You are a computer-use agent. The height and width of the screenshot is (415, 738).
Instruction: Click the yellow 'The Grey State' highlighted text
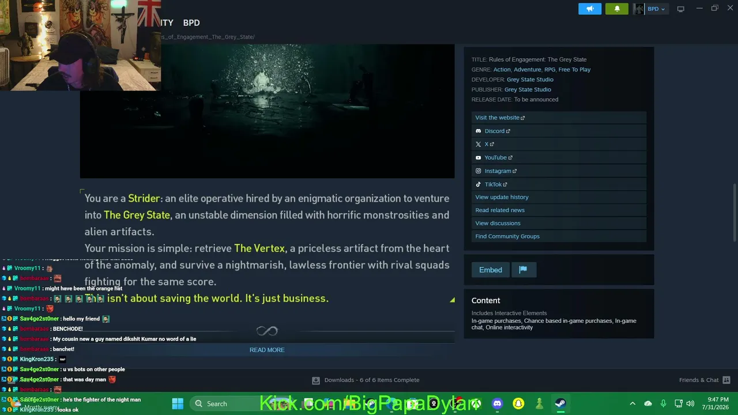[x=137, y=215]
